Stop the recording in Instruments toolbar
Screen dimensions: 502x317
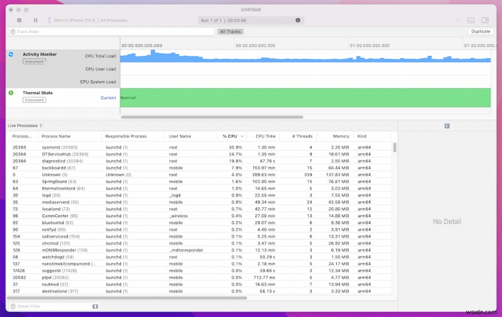19,20
